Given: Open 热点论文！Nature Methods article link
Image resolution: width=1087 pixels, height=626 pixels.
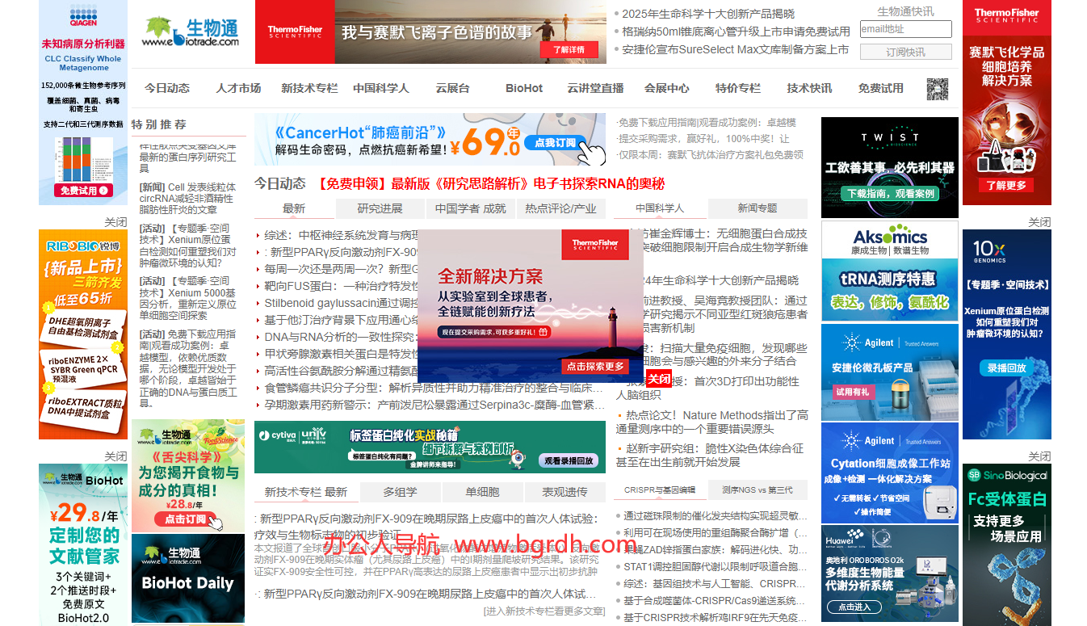Looking at the screenshot, I should [712, 422].
